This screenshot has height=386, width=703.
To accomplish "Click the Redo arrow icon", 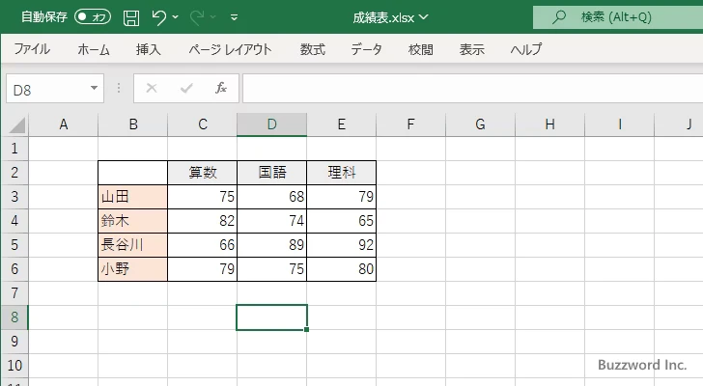I will [196, 17].
